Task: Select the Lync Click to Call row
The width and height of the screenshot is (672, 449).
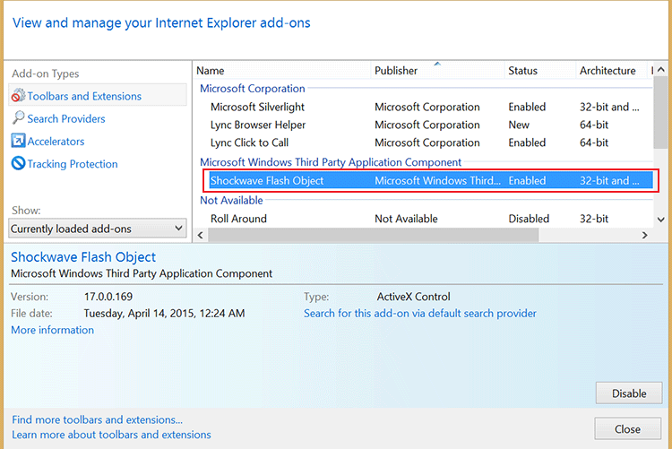Action: 251,142
